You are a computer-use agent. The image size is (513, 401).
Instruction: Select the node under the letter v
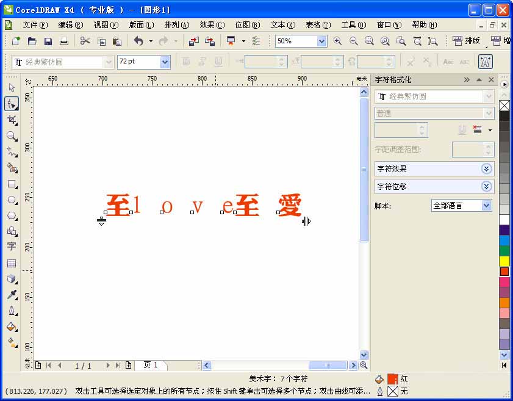[x=192, y=212]
